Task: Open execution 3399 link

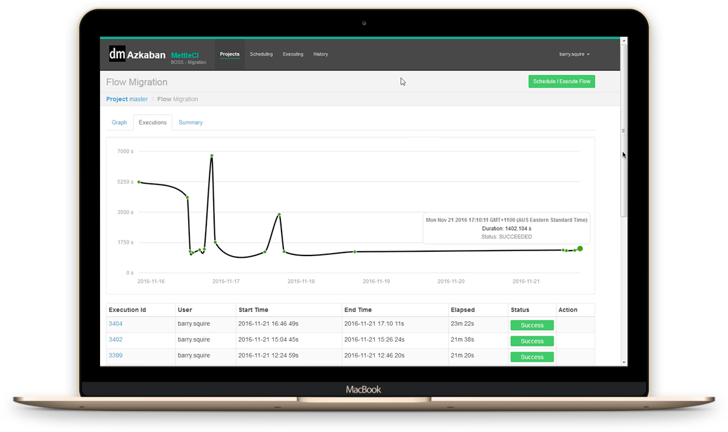Action: [x=115, y=356]
